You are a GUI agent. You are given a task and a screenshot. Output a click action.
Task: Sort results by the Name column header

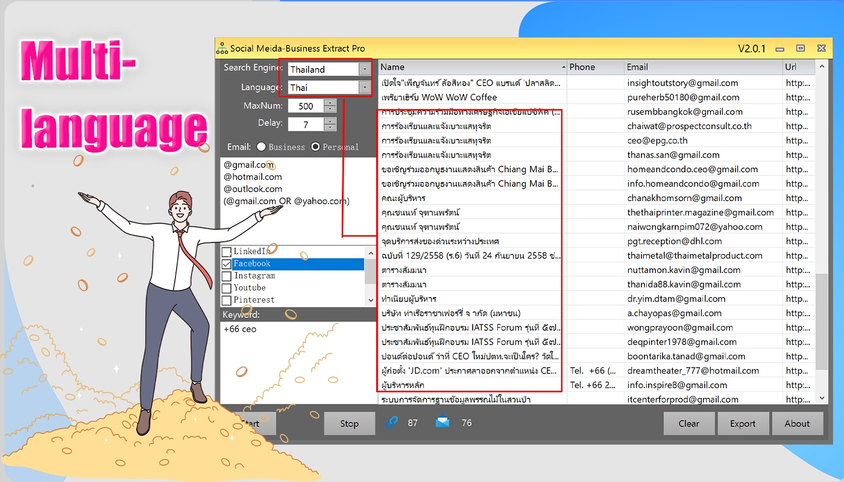click(x=473, y=67)
